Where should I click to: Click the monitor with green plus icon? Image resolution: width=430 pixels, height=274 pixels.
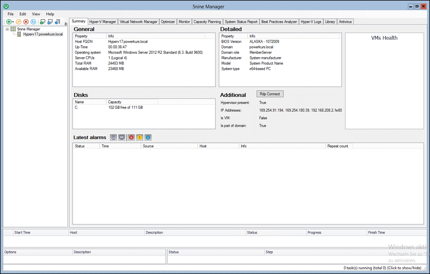[x=42, y=22]
